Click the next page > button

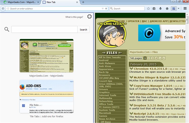click(160, 58)
